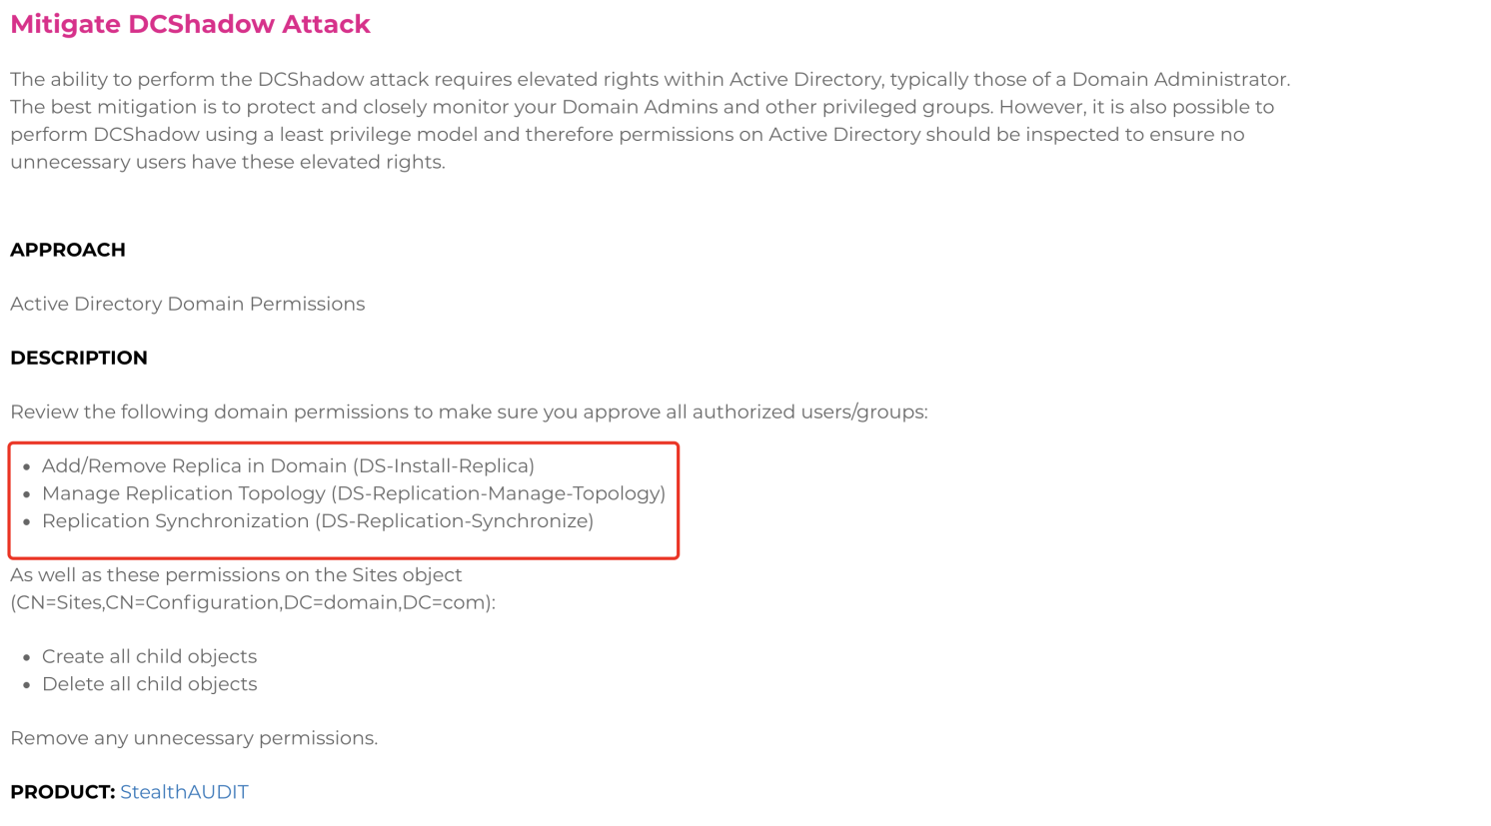Screen dimensions: 1491x826
Task: Select Replication Synchronization bullet item
Action: point(318,521)
